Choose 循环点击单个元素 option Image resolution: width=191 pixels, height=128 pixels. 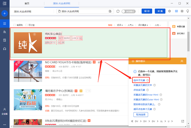[143, 109]
